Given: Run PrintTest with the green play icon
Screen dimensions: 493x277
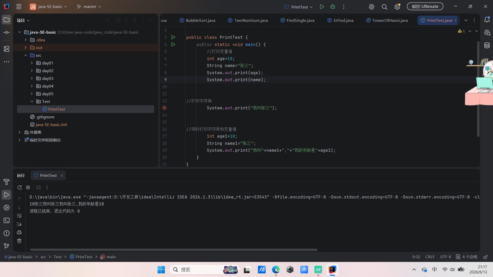Looking at the screenshot, I should tap(322, 7).
